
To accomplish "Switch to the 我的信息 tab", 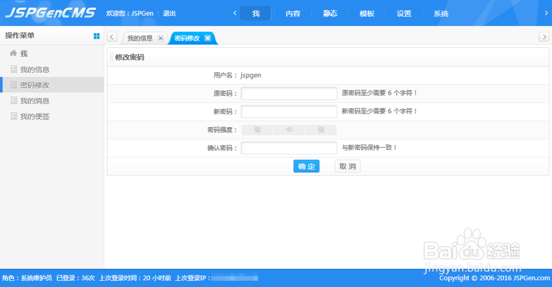I will (140, 38).
